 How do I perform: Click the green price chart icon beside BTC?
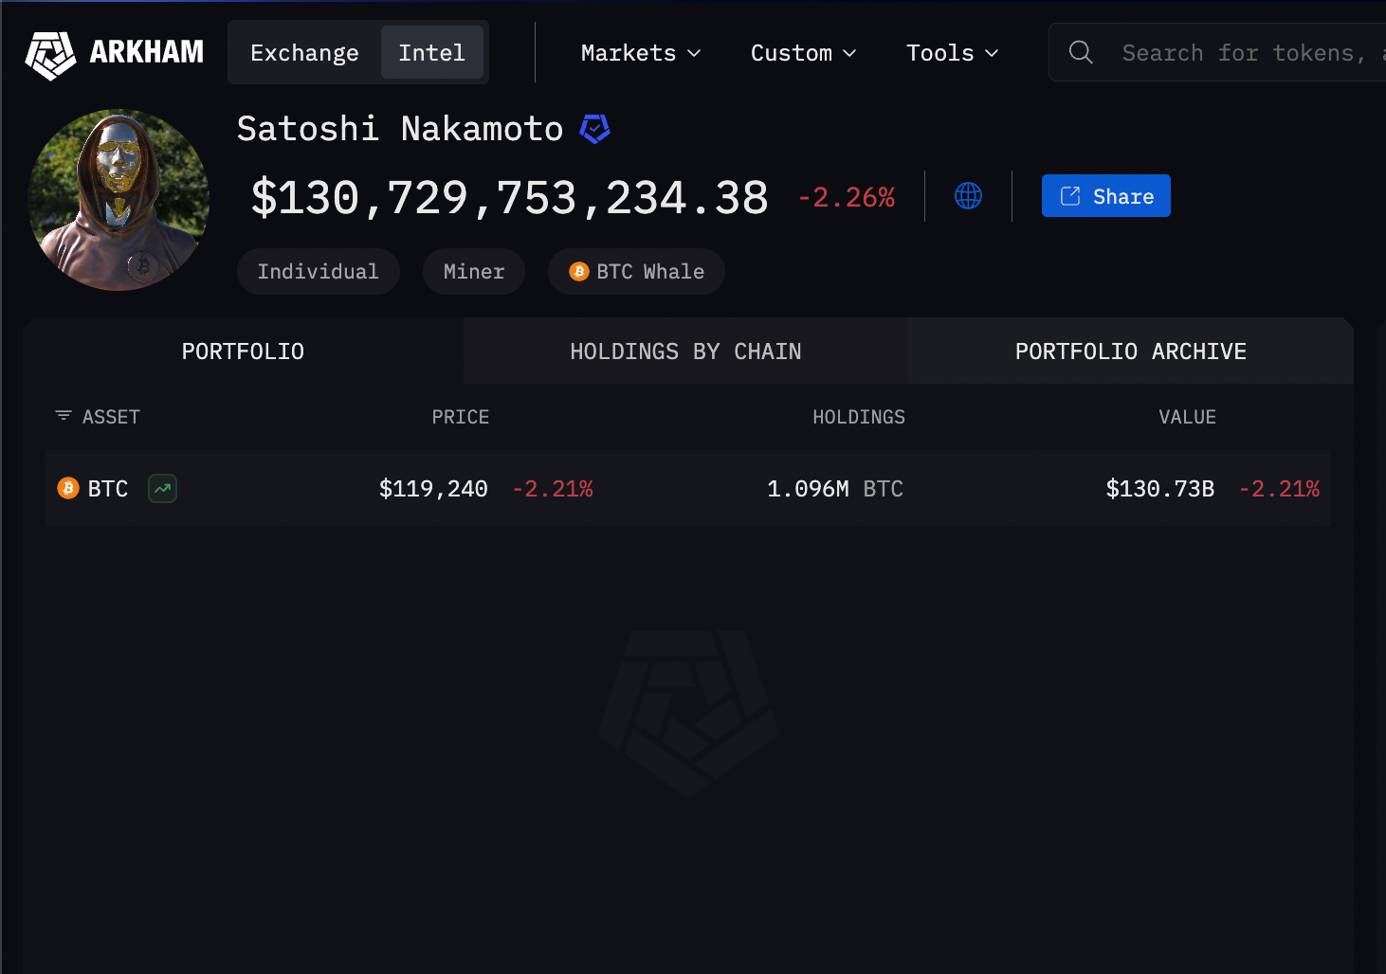point(161,488)
